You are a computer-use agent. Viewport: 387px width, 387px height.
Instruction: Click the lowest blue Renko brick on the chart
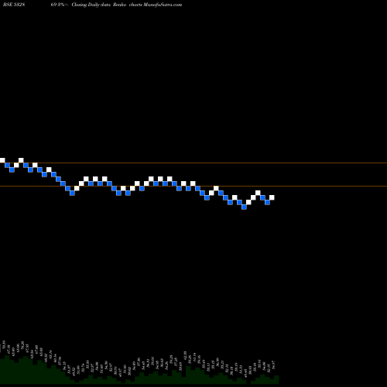click(244, 207)
